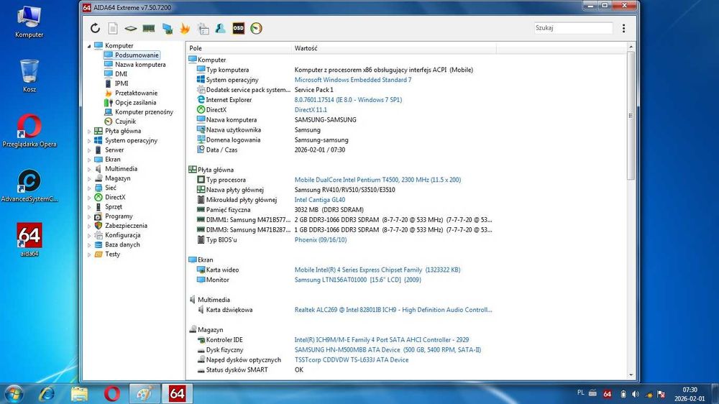
Task: Open the Intel Cantiga GL40 link
Action: (320, 200)
